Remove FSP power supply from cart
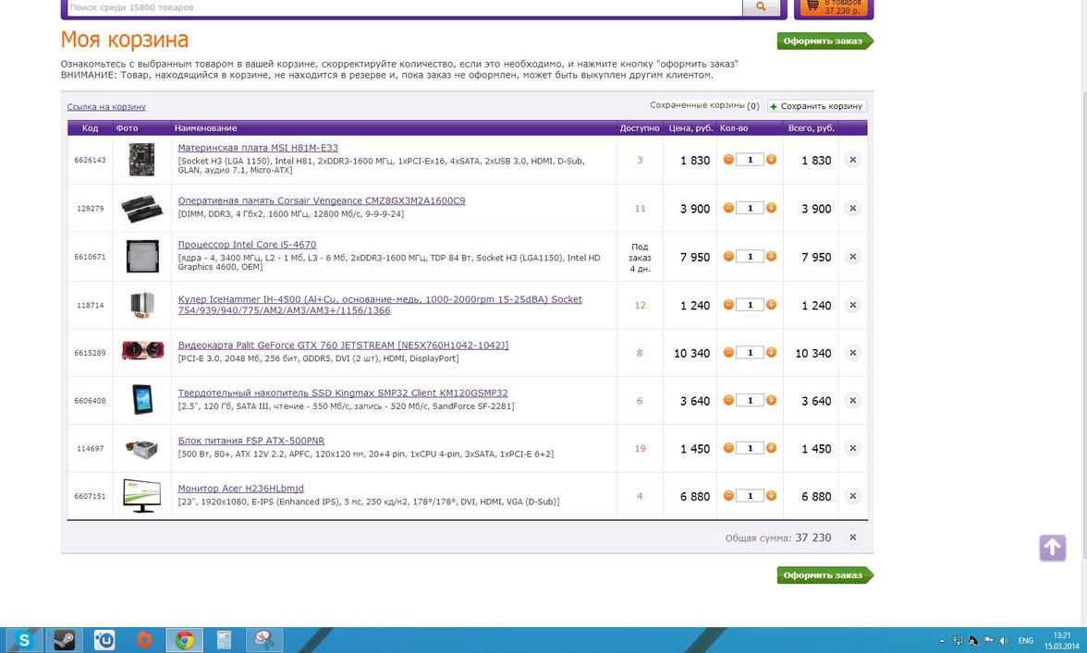This screenshot has height=653, width=1087. pyautogui.click(x=852, y=449)
